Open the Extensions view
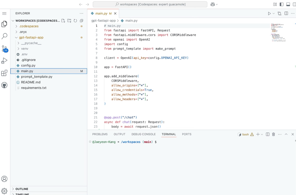 4,73
